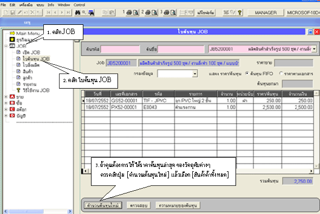Go to last record navigation arrow
Image resolution: width=320 pixels, height=214 pixels.
pos(69,12)
